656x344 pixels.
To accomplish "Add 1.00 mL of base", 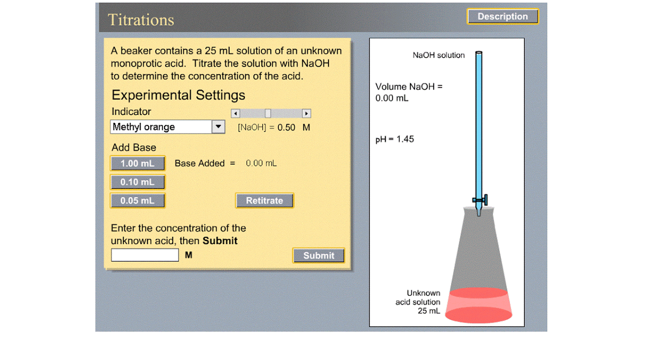I will coord(137,163).
